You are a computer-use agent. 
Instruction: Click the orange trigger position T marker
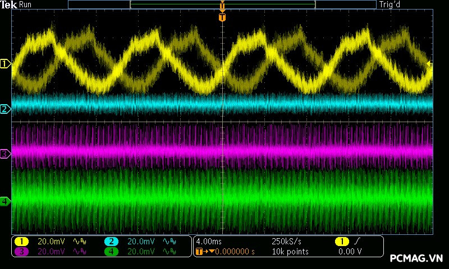click(223, 17)
